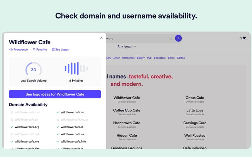Select wildflowercafe.us domain
The height and width of the screenshot is (157, 252).
pos(72,134)
